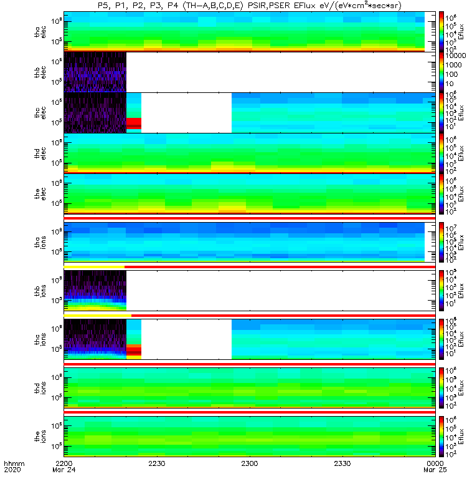Click the color bar beside the ions panel
Viewport: 467px width, 499px height.
441,436
